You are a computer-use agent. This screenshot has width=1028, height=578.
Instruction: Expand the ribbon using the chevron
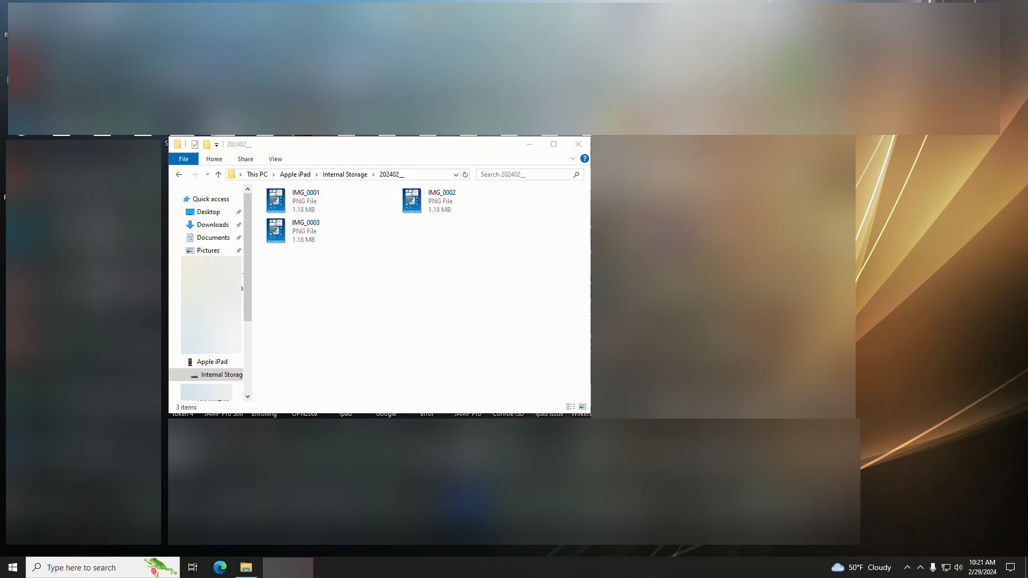(573, 158)
